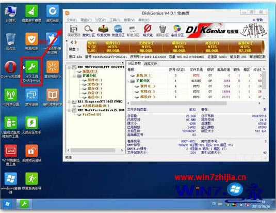Select 办公(F:) in the disk tree

pyautogui.click(x=95, y=93)
